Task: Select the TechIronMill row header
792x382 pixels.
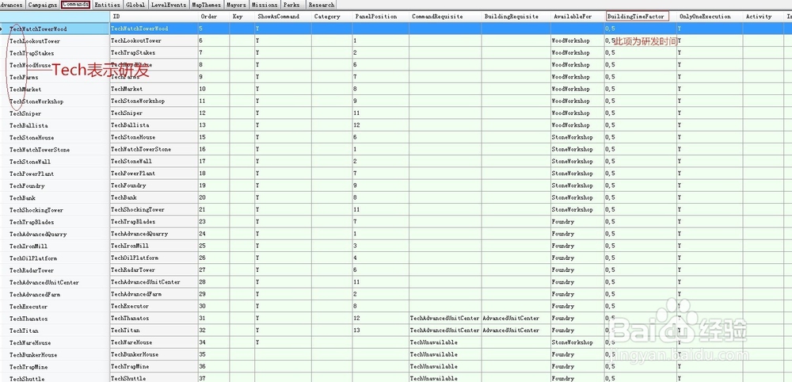Action: coord(55,246)
